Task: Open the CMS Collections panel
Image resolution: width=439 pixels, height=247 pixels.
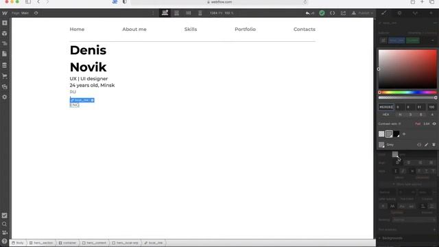Action: pyautogui.click(x=5, y=65)
